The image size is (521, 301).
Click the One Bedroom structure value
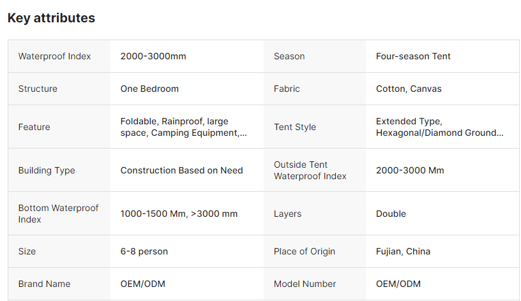(149, 89)
